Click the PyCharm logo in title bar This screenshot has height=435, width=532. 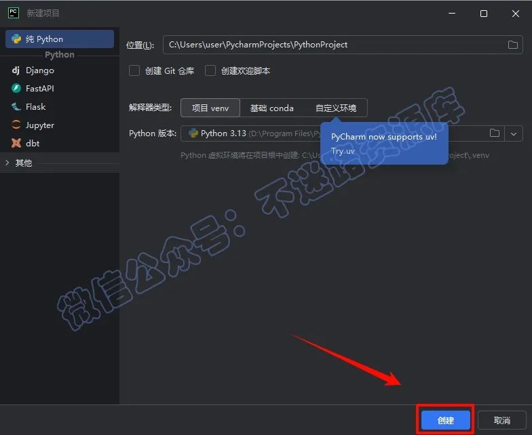14,14
